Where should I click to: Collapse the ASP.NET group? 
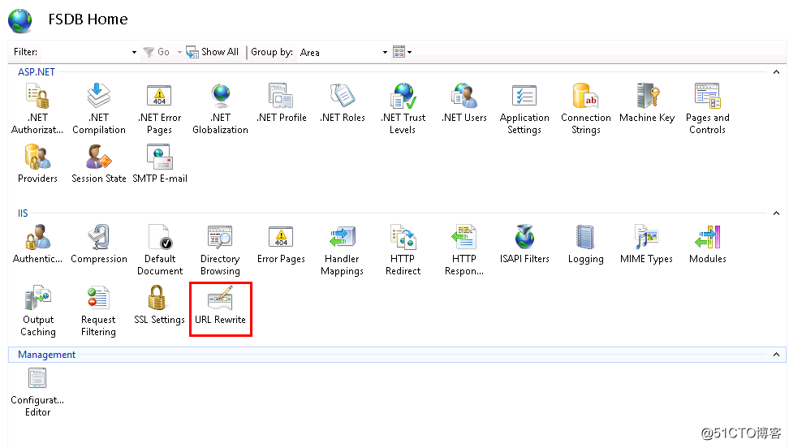777,72
